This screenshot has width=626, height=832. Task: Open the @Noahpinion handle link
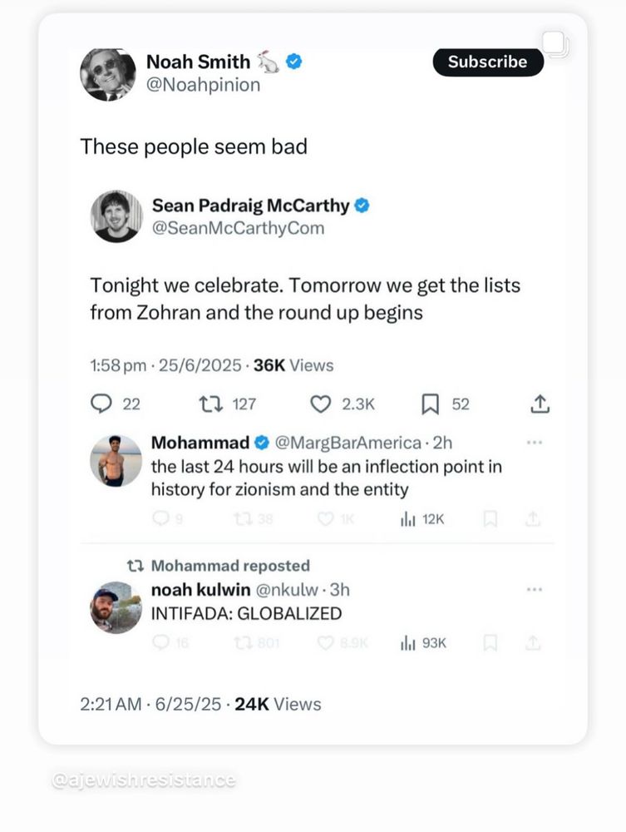[x=203, y=85]
